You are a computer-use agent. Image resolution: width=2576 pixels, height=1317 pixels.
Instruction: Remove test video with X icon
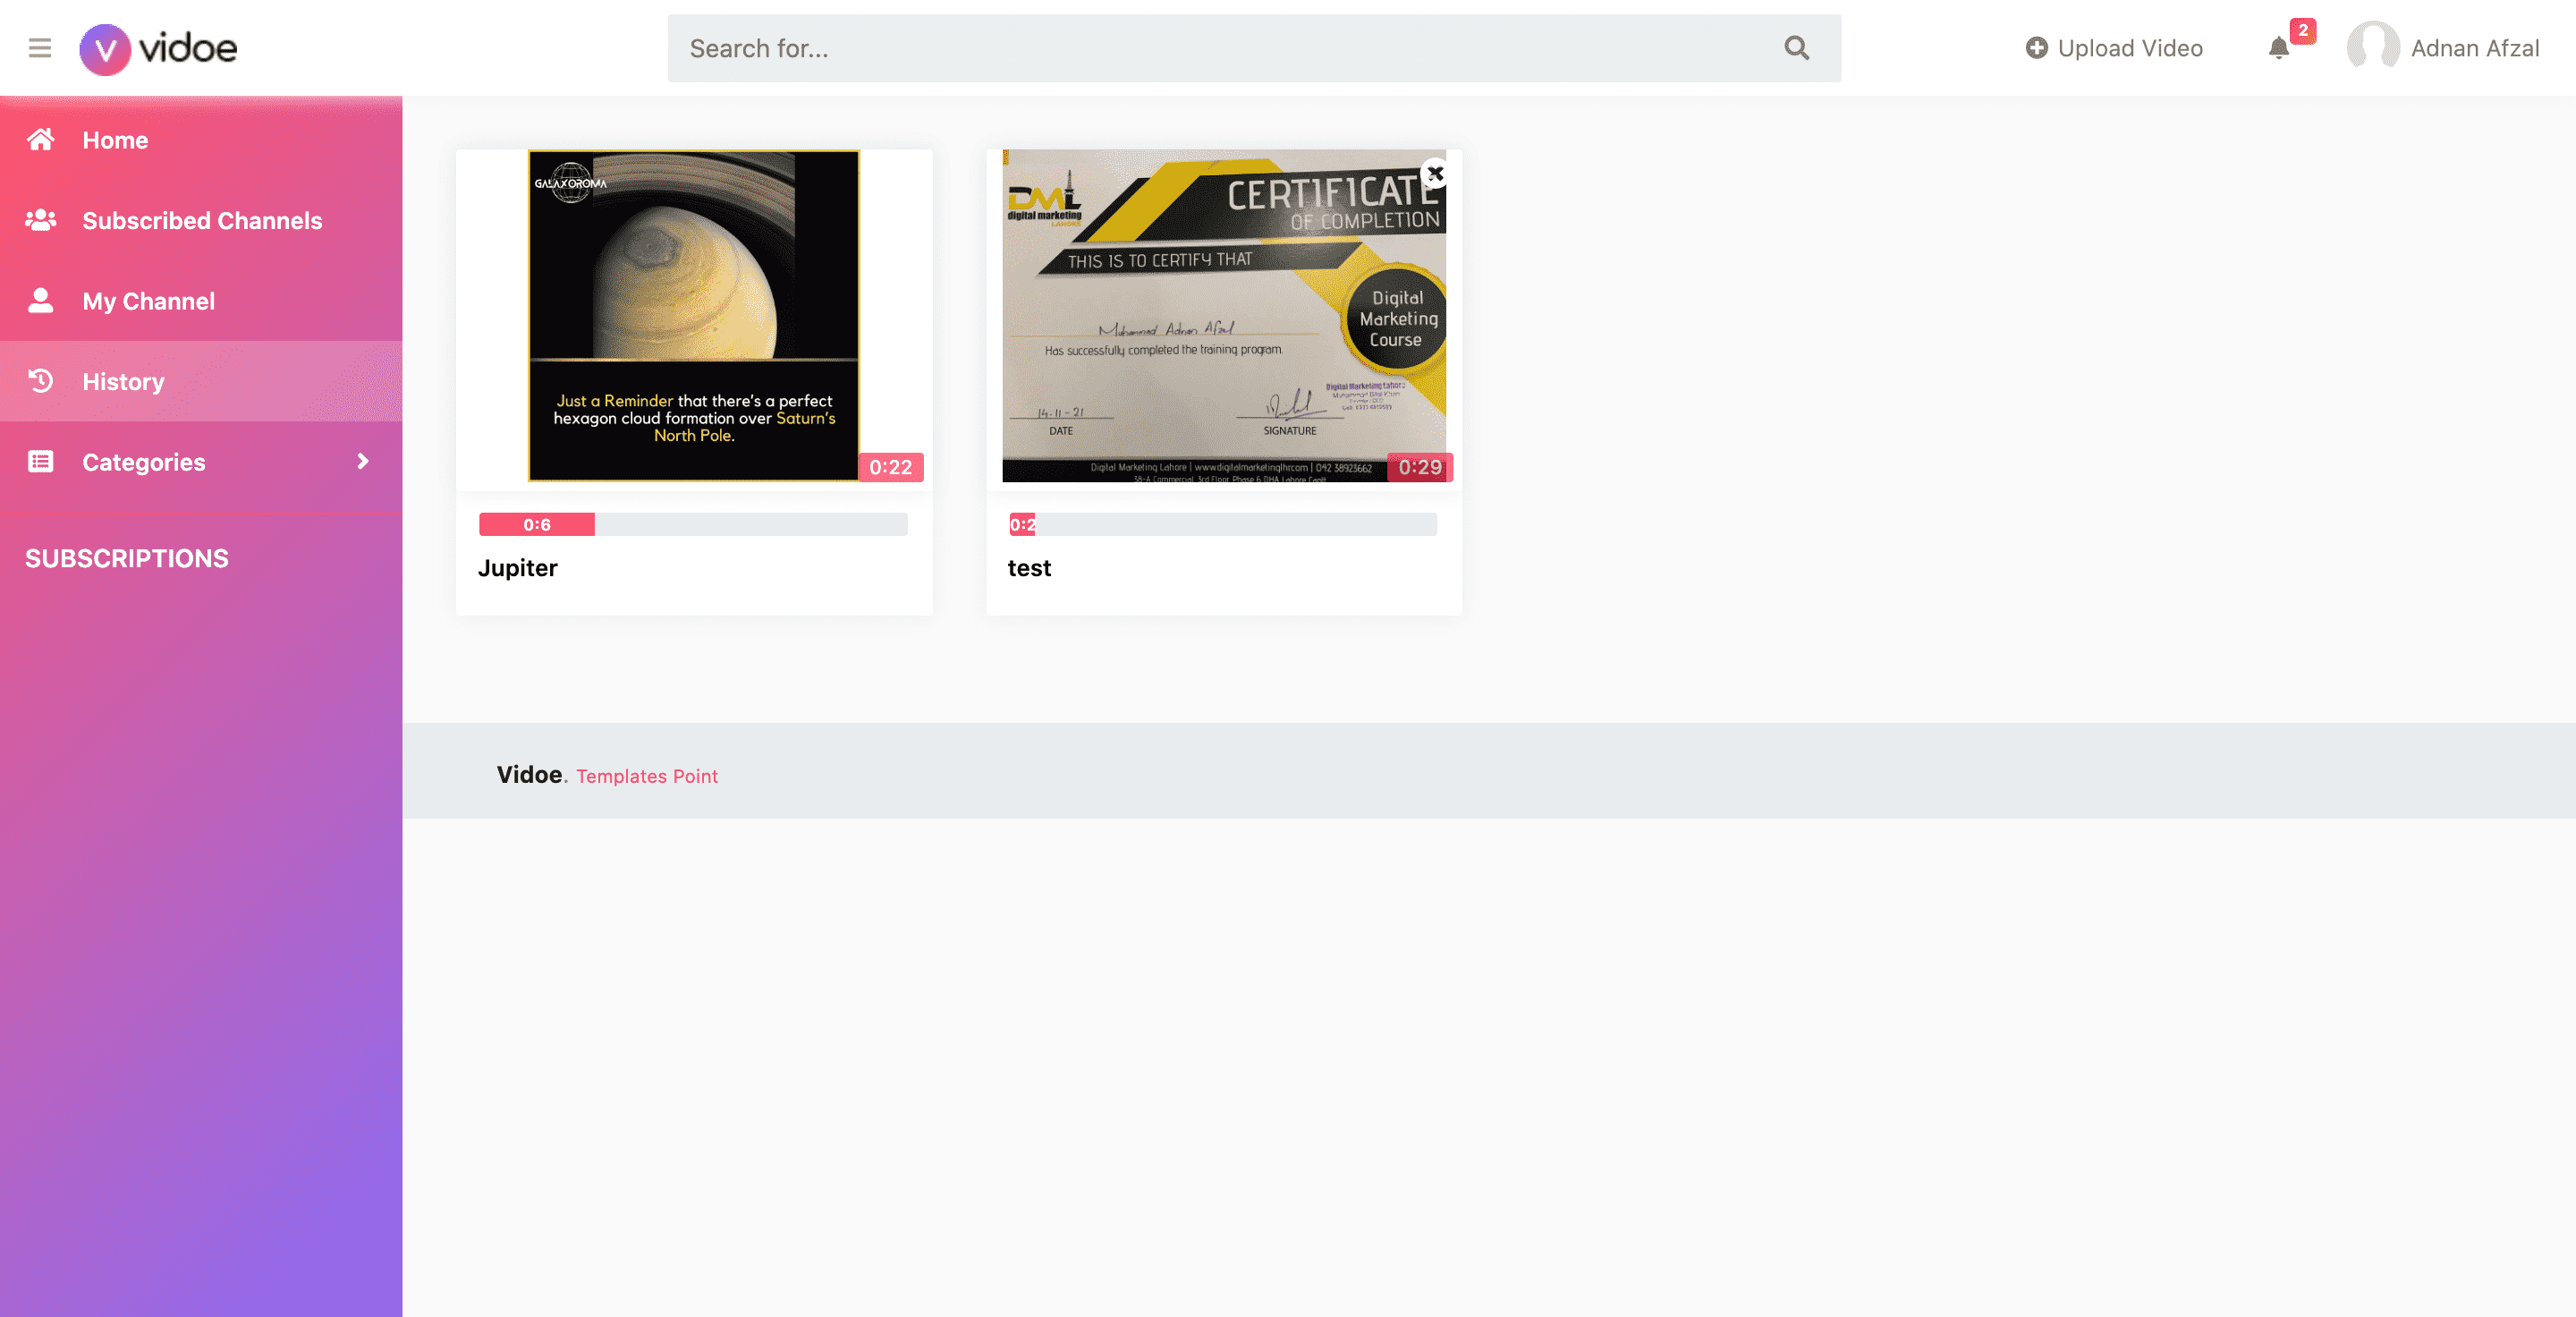coord(1435,173)
